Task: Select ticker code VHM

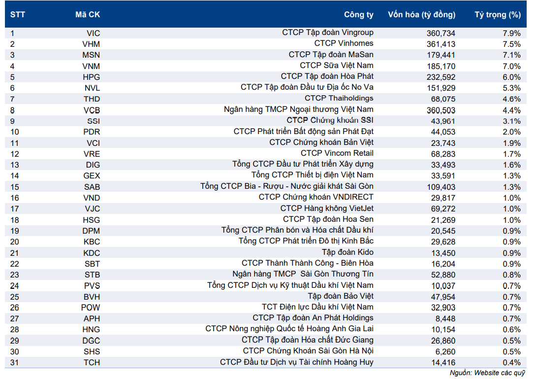Action: point(91,44)
